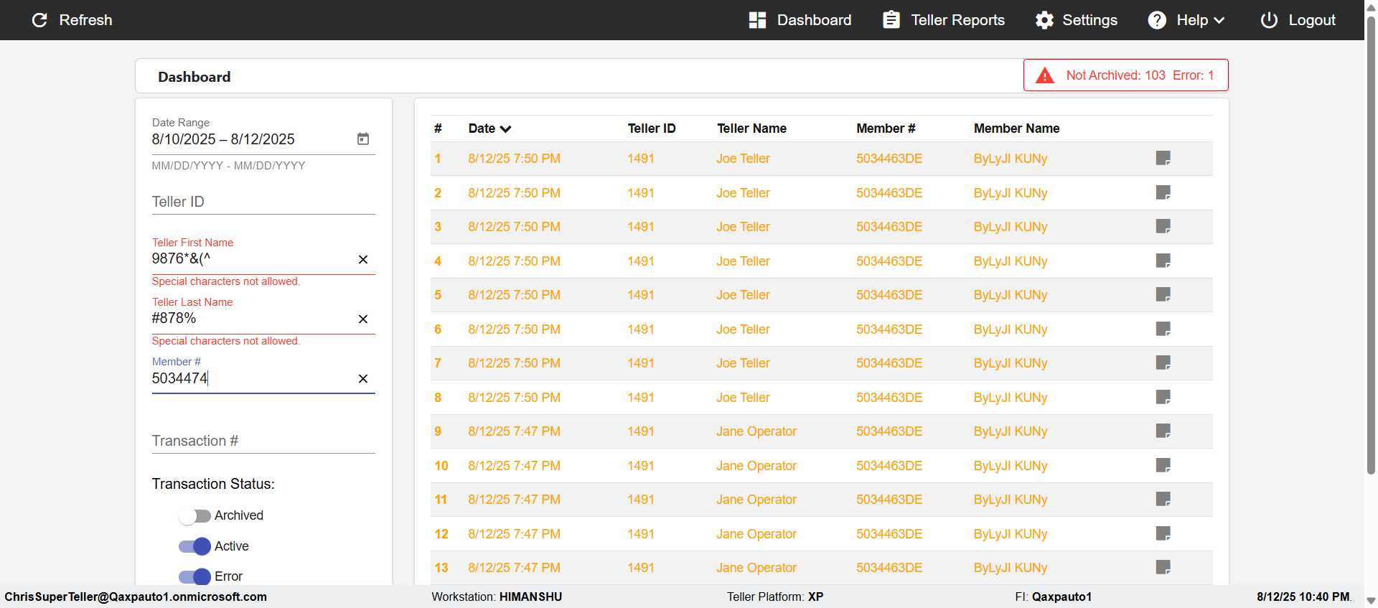
Task: Open the Date Range calendar picker
Action: (363, 139)
